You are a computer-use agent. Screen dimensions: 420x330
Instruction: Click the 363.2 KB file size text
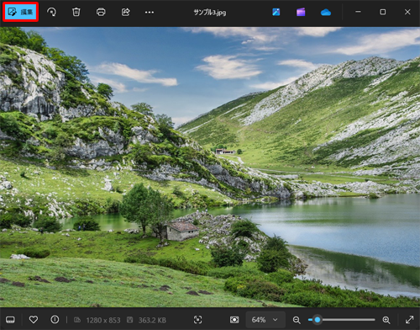152,320
